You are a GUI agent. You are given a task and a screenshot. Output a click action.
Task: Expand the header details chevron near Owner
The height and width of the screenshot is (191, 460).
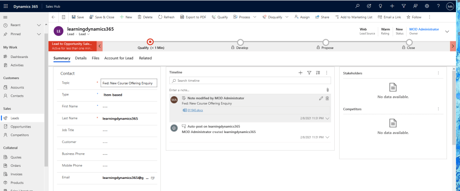(447, 31)
